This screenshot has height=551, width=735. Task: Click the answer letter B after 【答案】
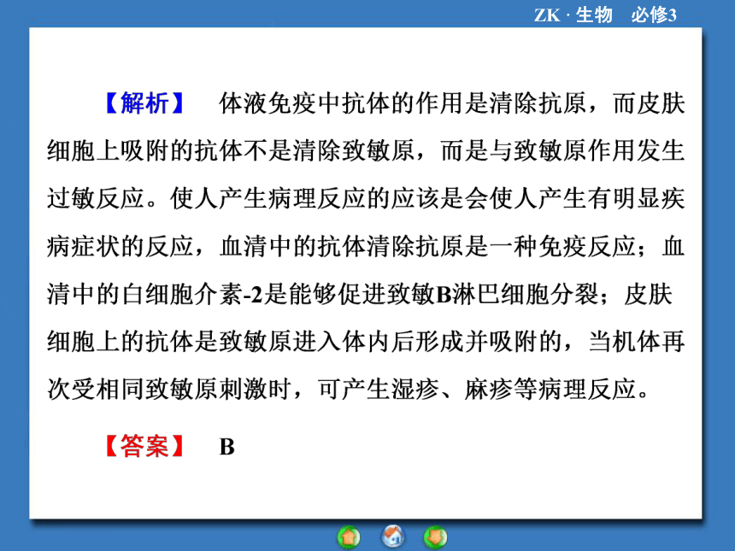point(226,447)
